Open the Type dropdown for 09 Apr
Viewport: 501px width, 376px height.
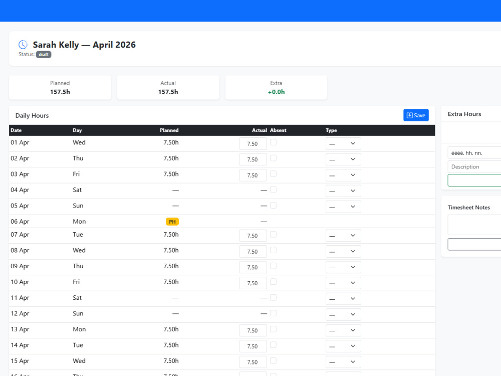click(x=343, y=267)
